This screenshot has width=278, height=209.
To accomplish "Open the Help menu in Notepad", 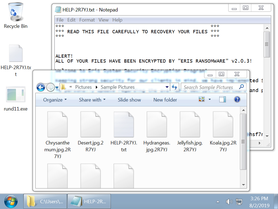I will (117, 20).
